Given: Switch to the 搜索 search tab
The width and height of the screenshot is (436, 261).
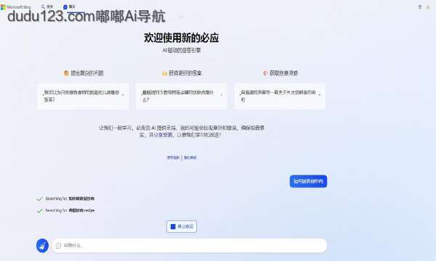Looking at the screenshot, I should click(x=47, y=7).
